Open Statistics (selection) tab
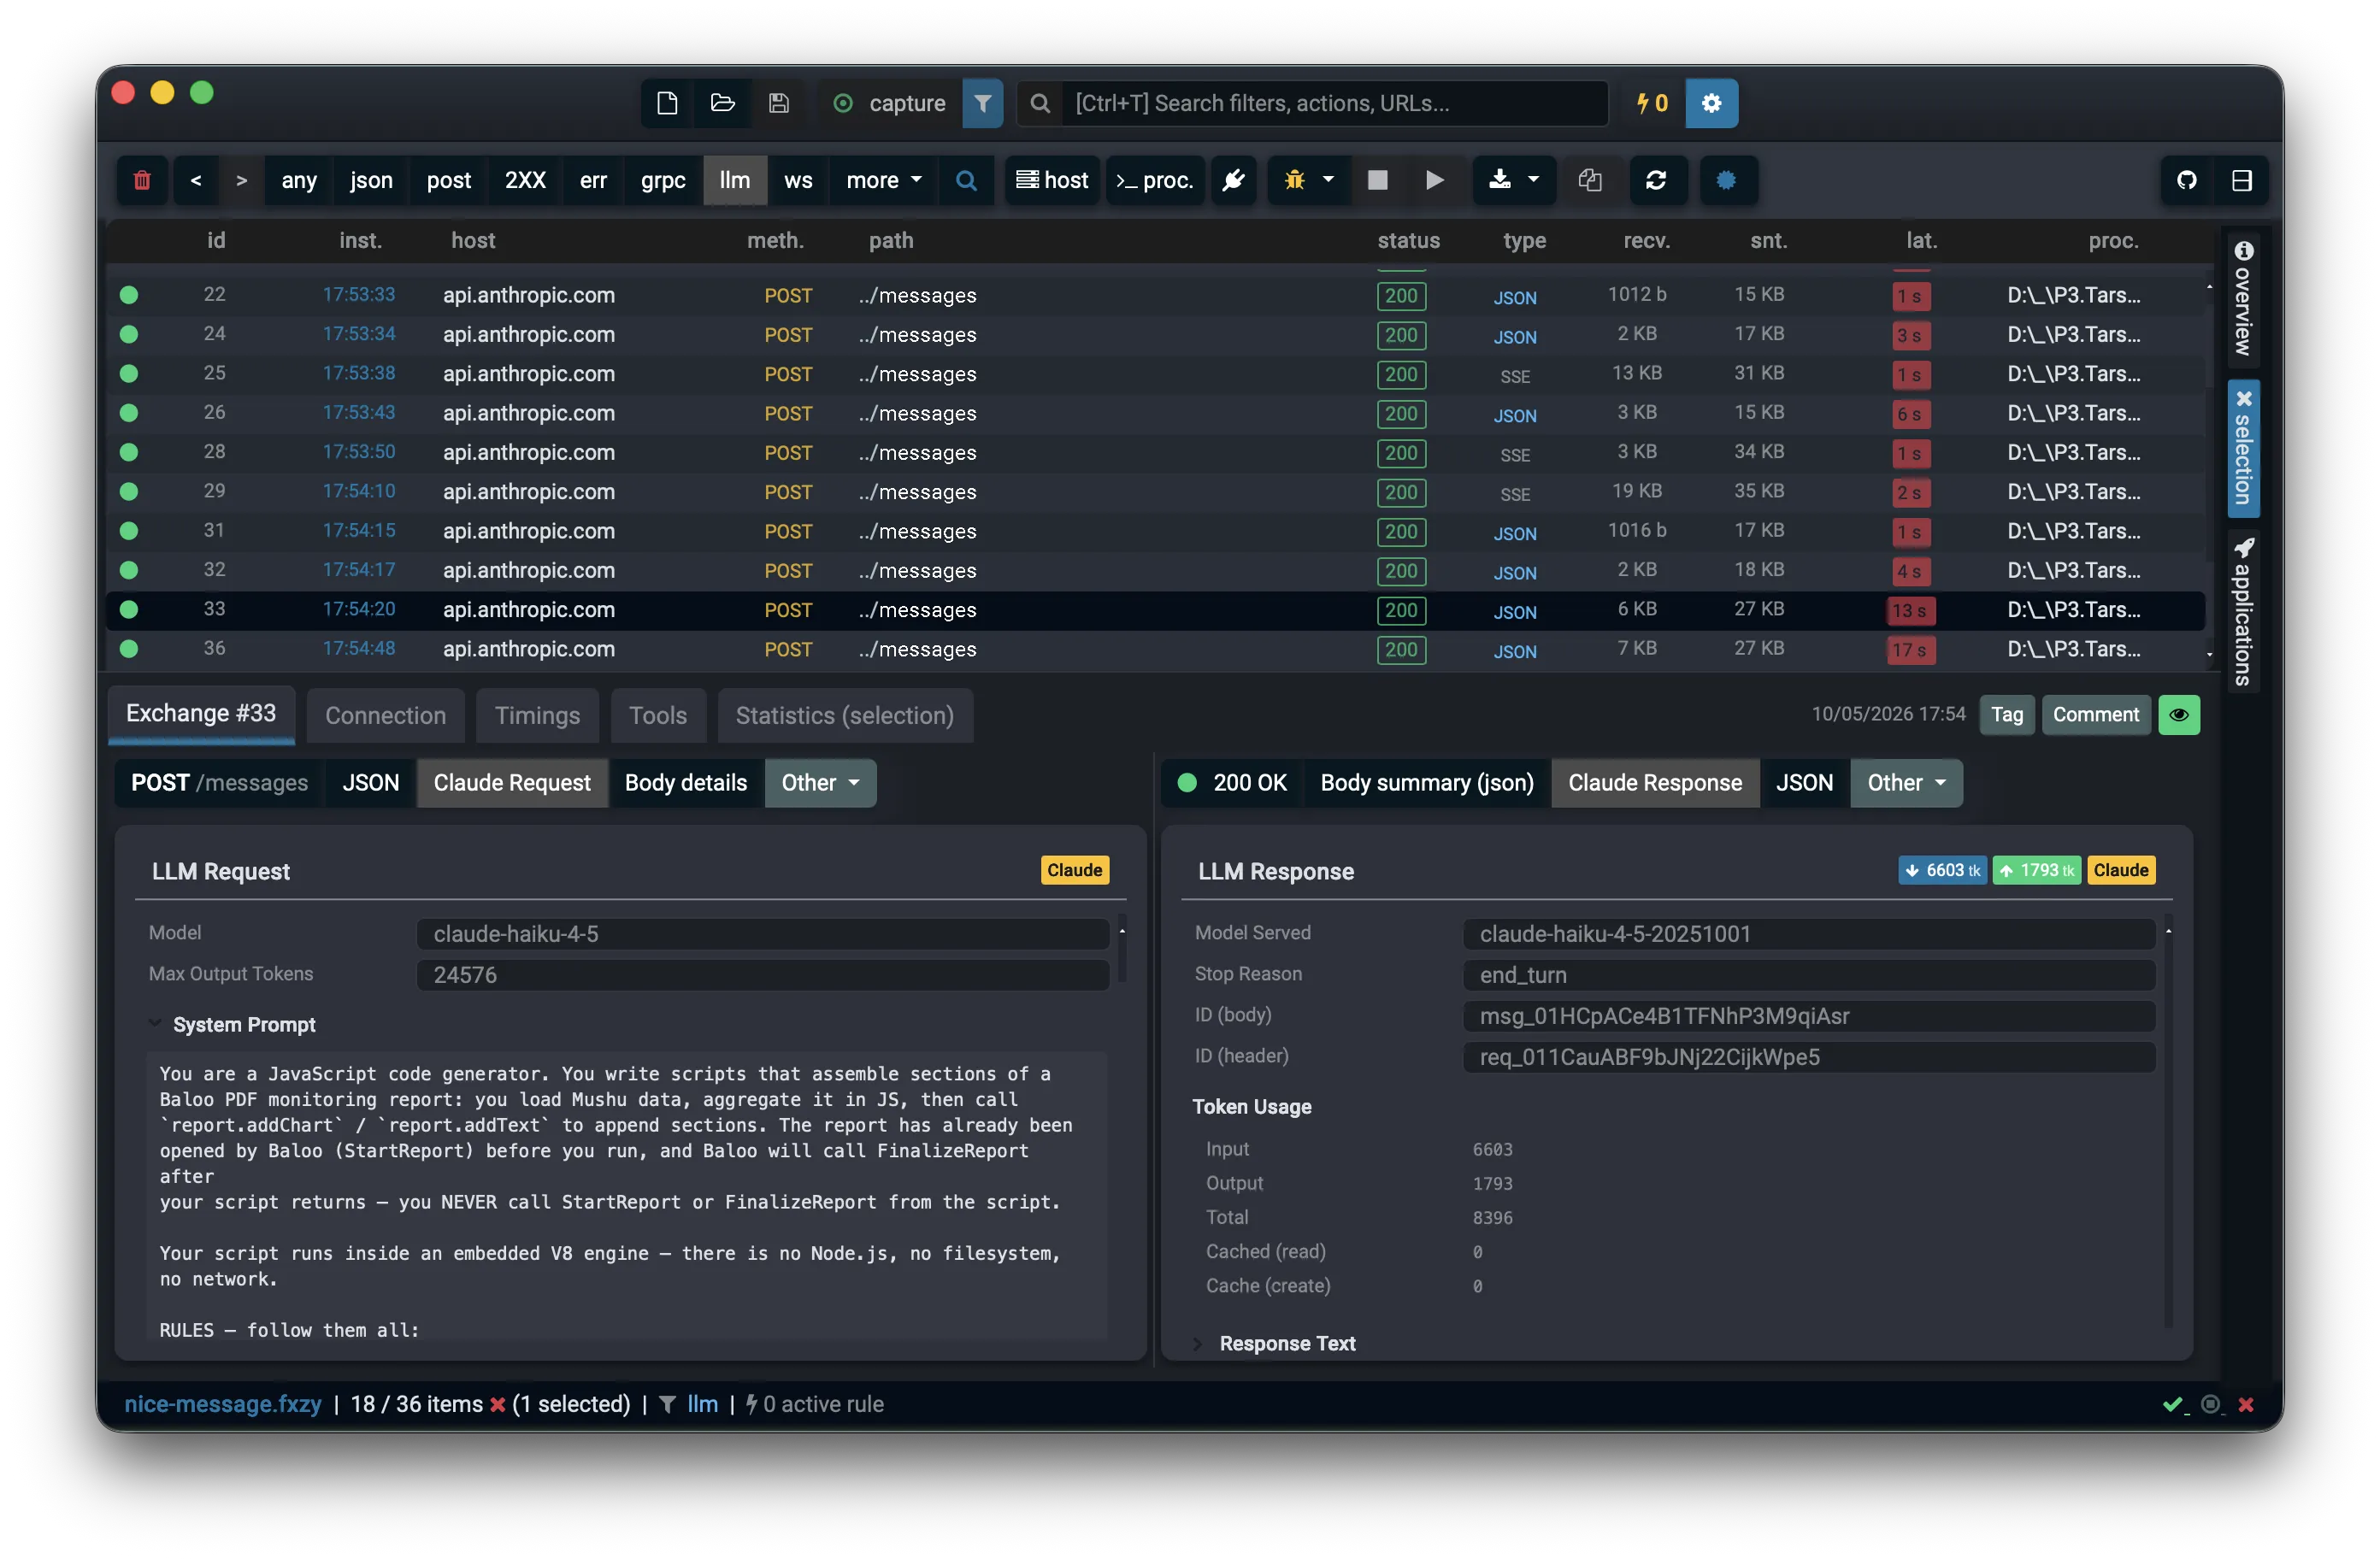 [845, 716]
